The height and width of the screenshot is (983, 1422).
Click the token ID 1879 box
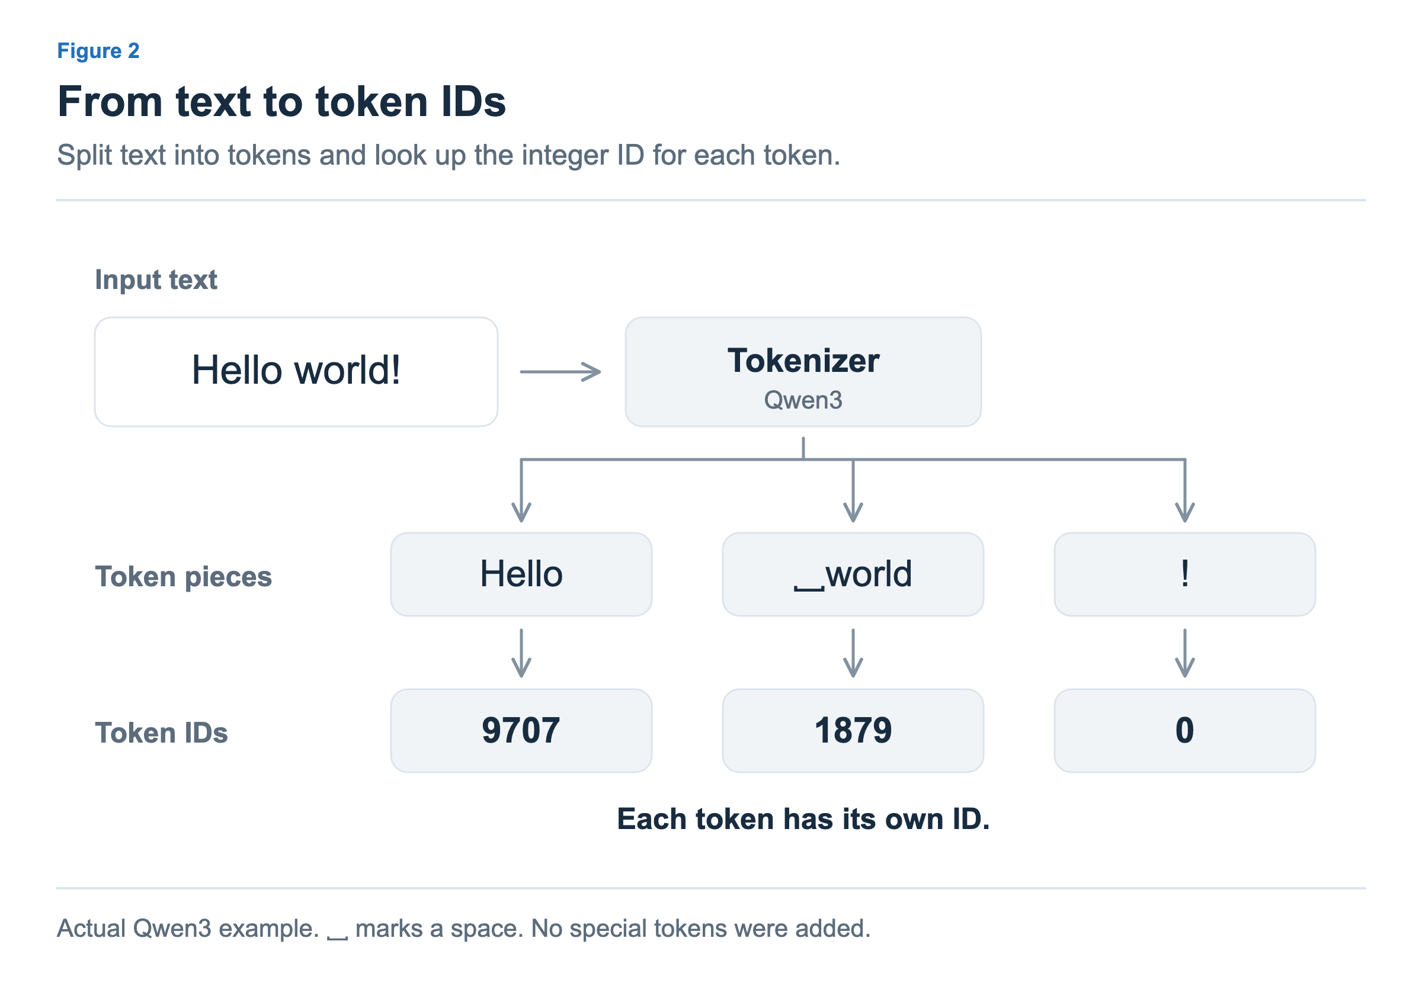(853, 731)
